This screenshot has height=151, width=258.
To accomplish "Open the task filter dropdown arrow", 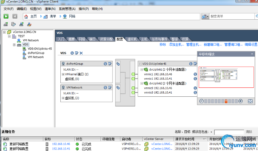I will [x=211, y=132].
